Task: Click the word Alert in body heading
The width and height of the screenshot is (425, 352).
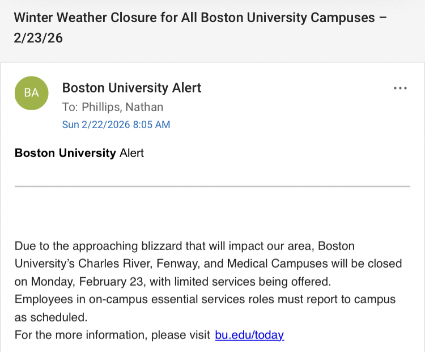Action: tap(131, 153)
